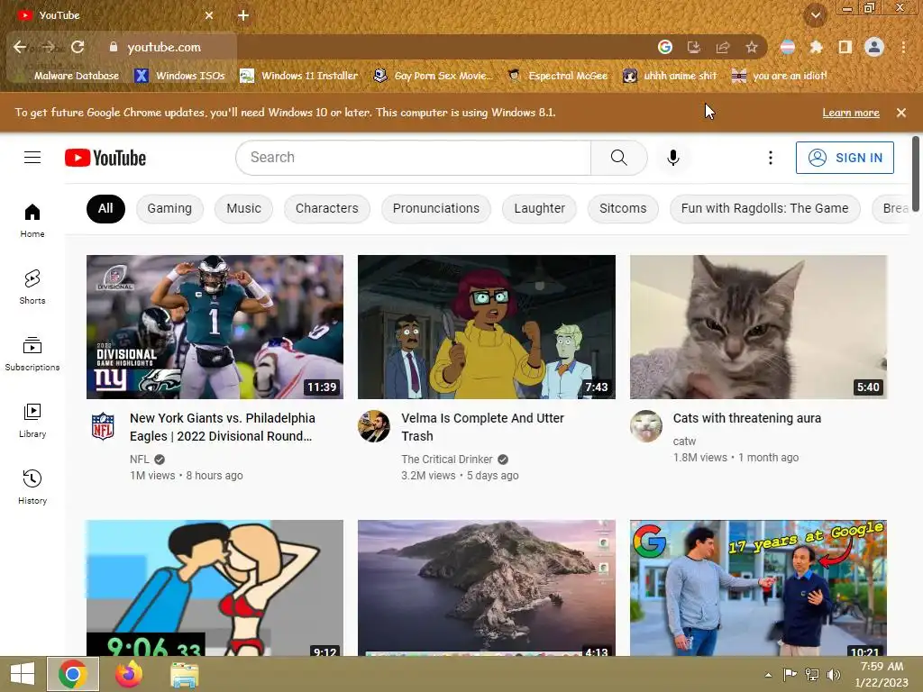The height and width of the screenshot is (692, 923).
Task: Click the search magnifier button
Action: [618, 158]
